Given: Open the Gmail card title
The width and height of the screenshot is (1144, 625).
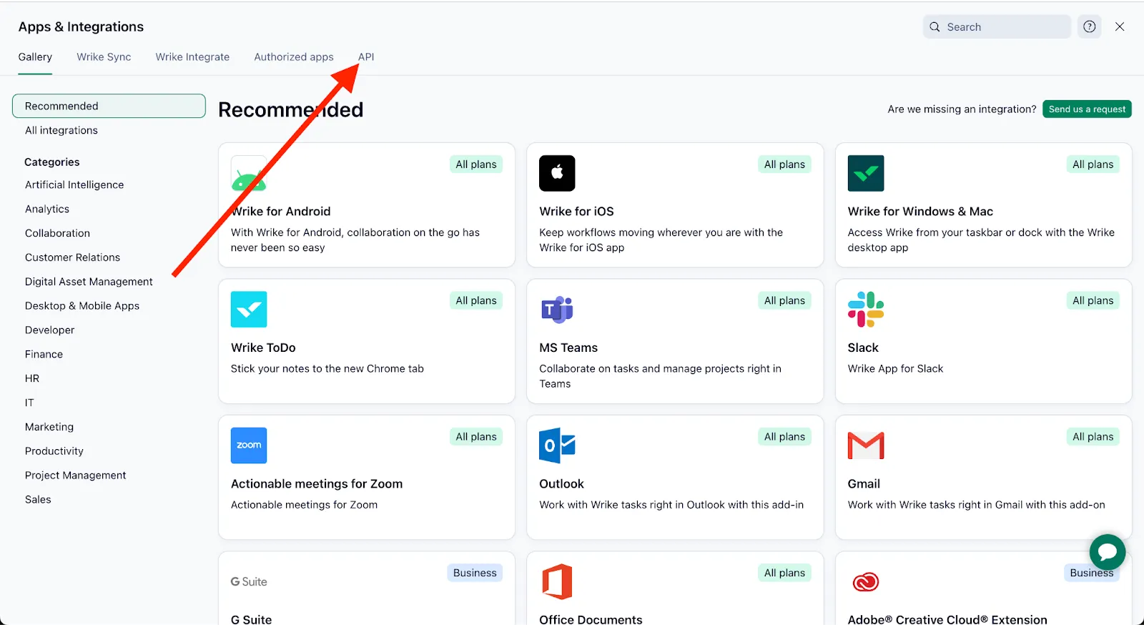Looking at the screenshot, I should pyautogui.click(x=864, y=484).
